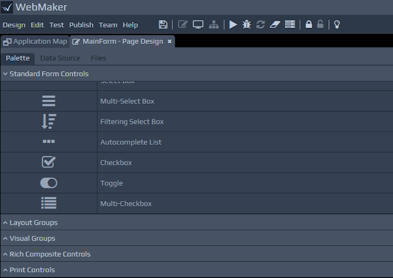This screenshot has height=278, width=393.
Task: Click the Checkbox label text
Action: click(x=116, y=163)
